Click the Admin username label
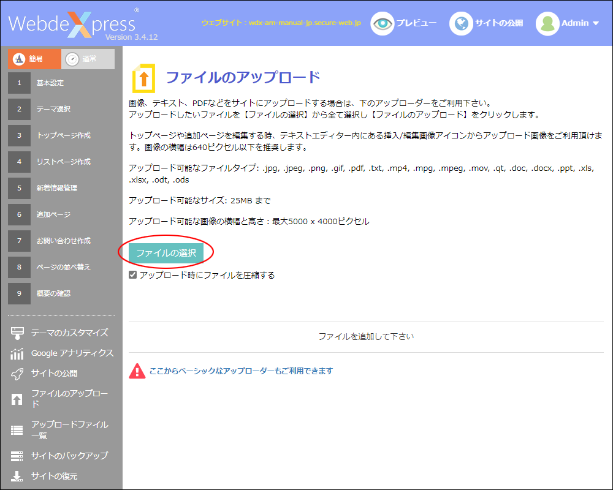The image size is (613, 490). (x=575, y=23)
